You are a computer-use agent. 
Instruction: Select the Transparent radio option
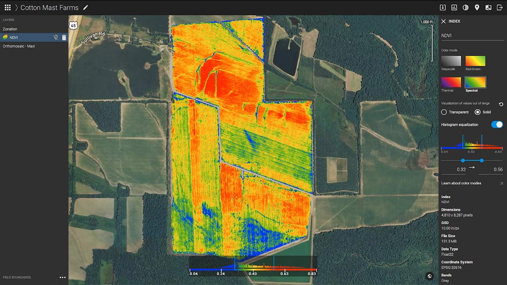445,112
